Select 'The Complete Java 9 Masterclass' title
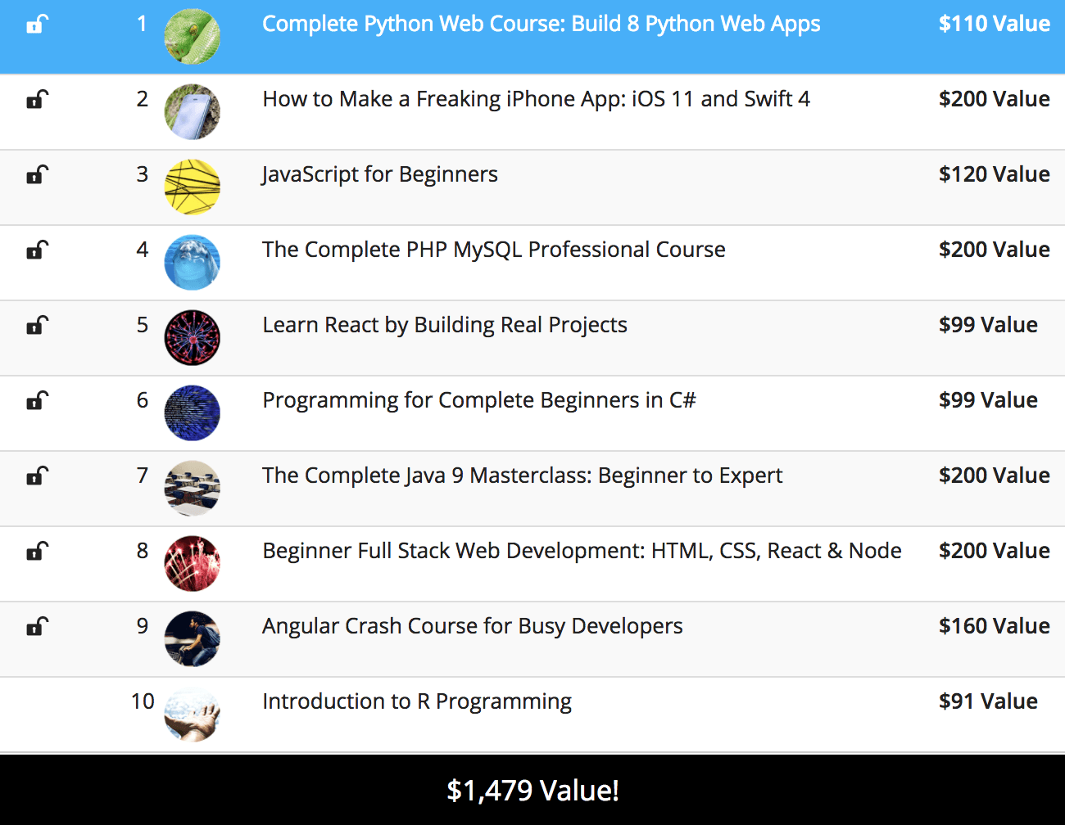This screenshot has width=1065, height=825. coord(522,476)
